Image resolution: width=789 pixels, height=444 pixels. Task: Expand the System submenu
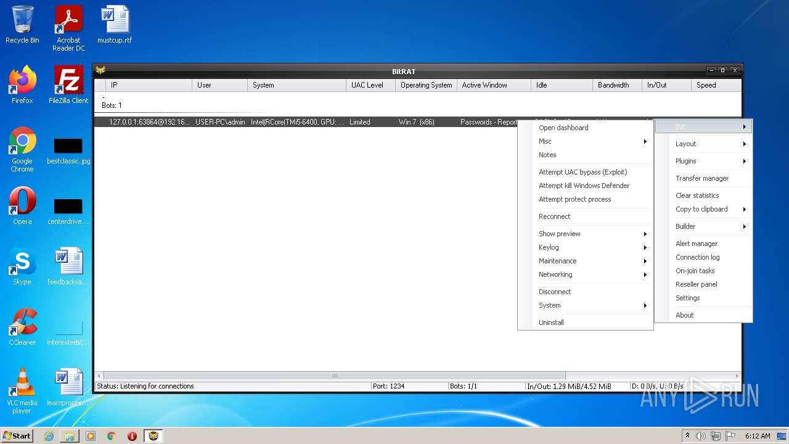tap(586, 305)
